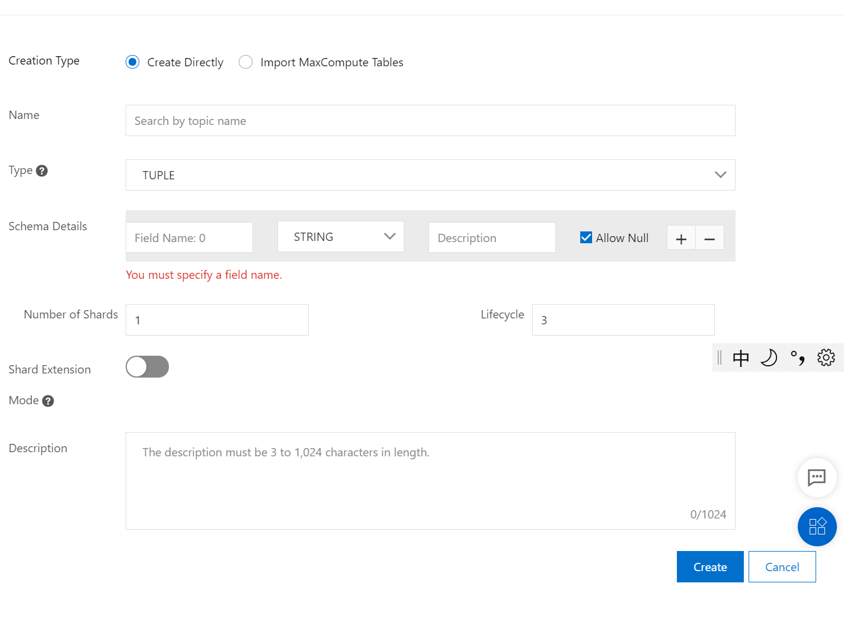Click the Lifecycle input field
This screenshot has width=844, height=625.
point(623,320)
